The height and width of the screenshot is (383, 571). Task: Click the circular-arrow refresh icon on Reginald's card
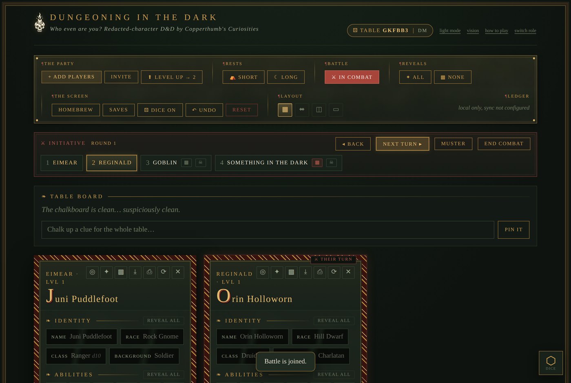(334, 272)
